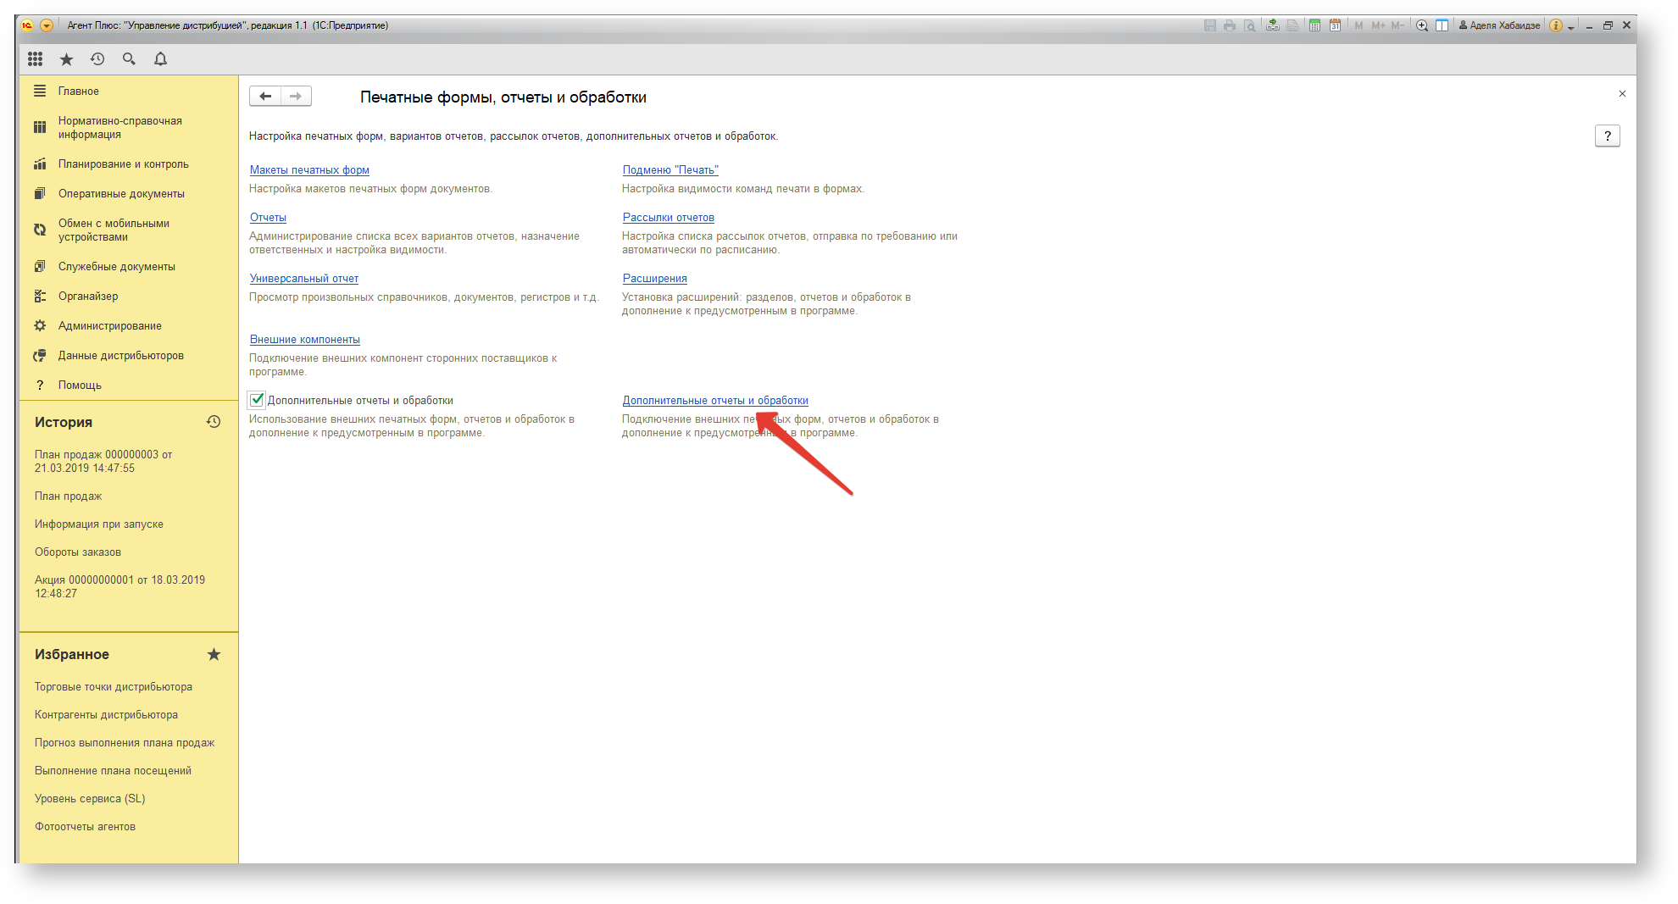Open favorite Фотоотчеты агентов
Viewport: 1678px width, 904px height.
point(85,827)
